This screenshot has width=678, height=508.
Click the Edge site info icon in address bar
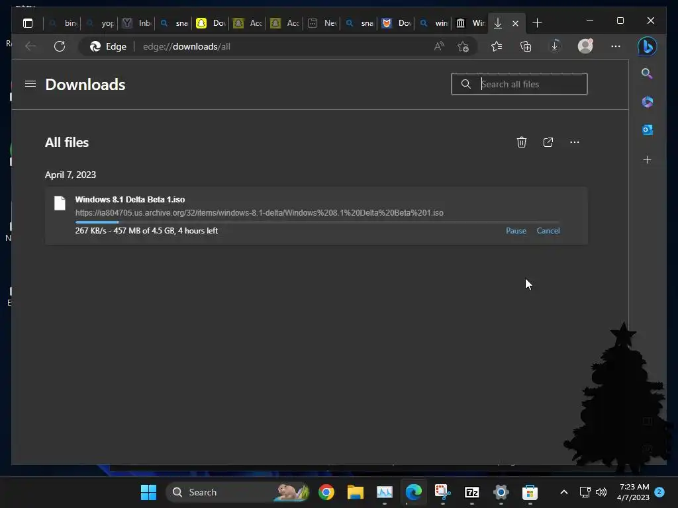(x=95, y=46)
